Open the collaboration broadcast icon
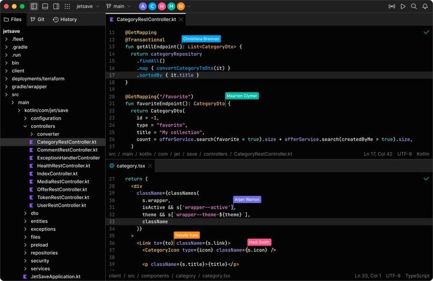Viewport: 433px width, 281px height. pyautogui.click(x=391, y=6)
